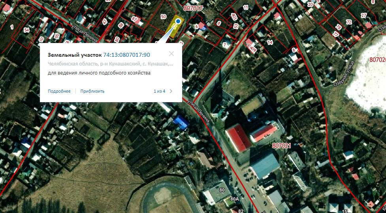Click the 1 из 4 results counter
This screenshot has width=386, height=213.
pyautogui.click(x=159, y=91)
